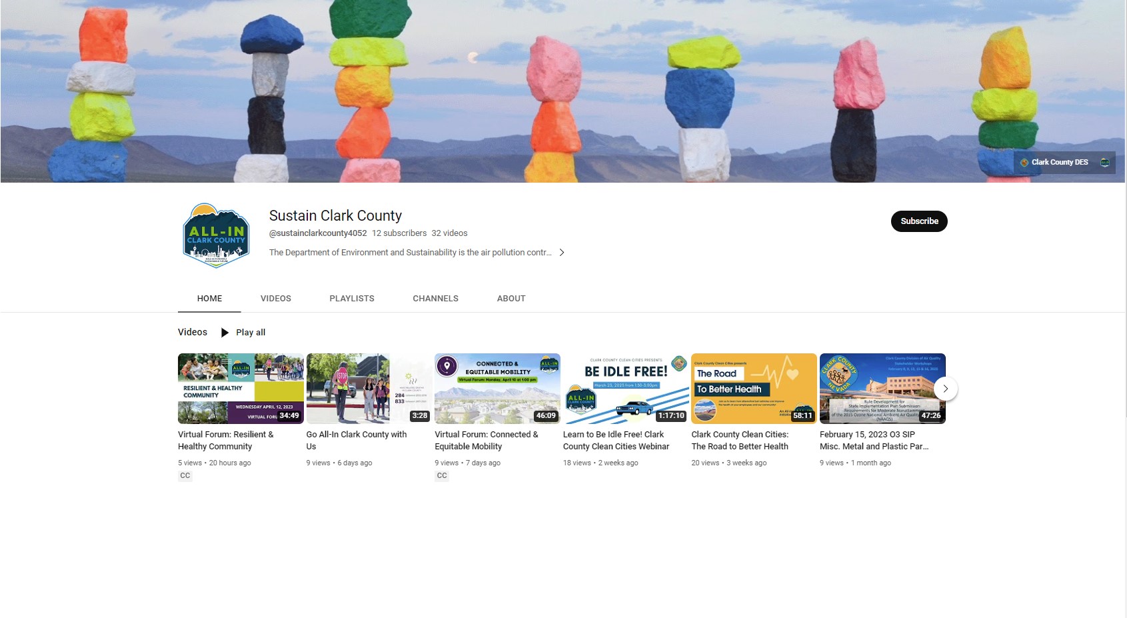Open the Go All-In Clark County with Us title

[x=357, y=440]
